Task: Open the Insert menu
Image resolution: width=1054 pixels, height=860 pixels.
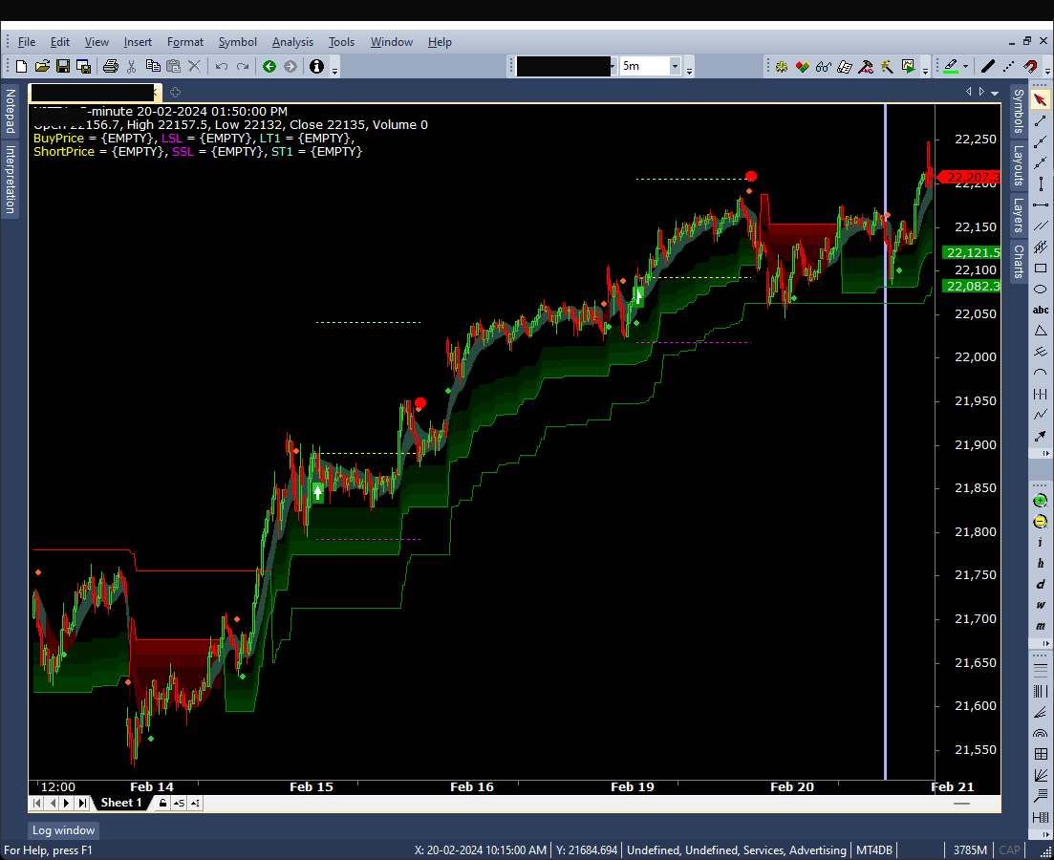Action: [x=138, y=42]
